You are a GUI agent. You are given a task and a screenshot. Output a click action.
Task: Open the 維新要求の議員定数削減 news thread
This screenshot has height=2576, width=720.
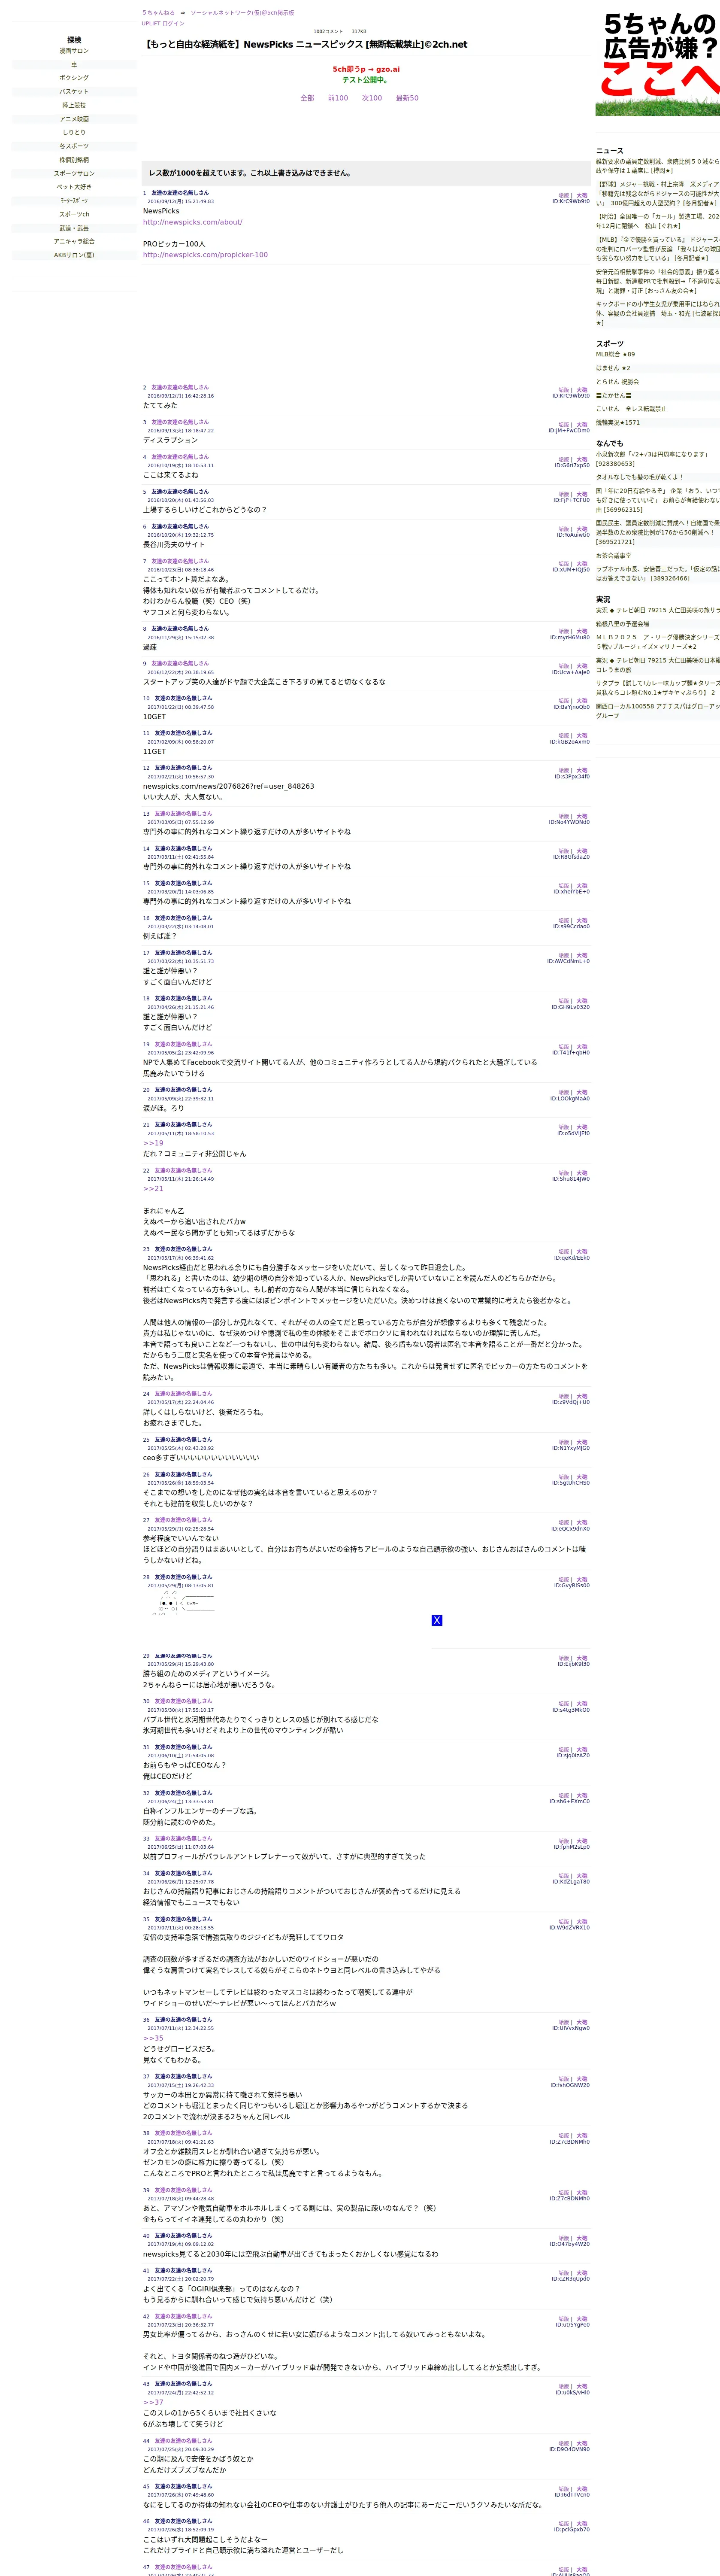pyautogui.click(x=658, y=166)
